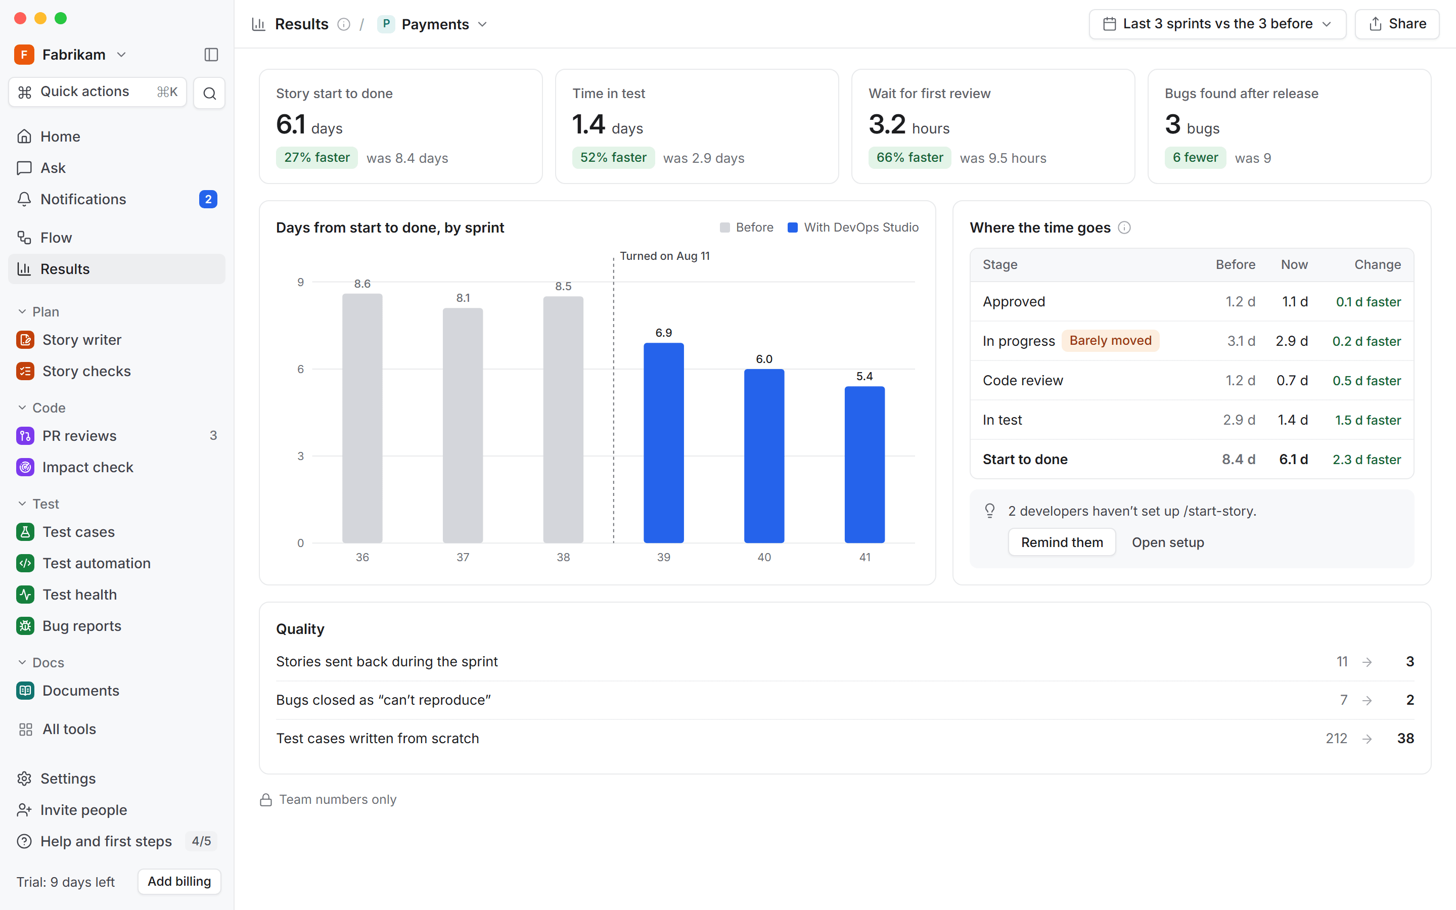Open Ask in the sidebar
Image resolution: width=1456 pixels, height=910 pixels.
coord(117,168)
